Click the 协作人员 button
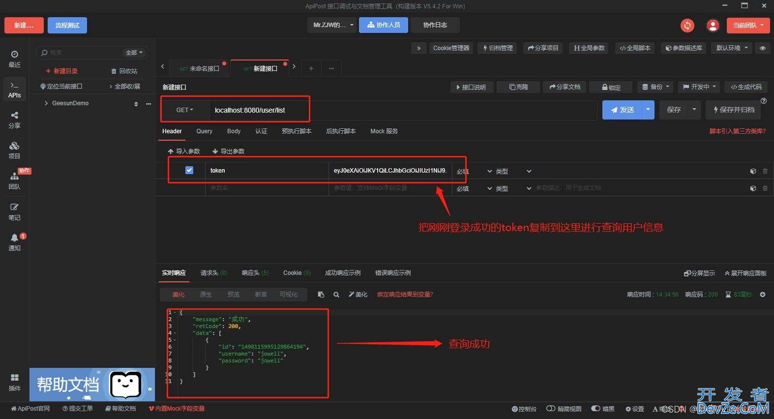 pos(384,25)
